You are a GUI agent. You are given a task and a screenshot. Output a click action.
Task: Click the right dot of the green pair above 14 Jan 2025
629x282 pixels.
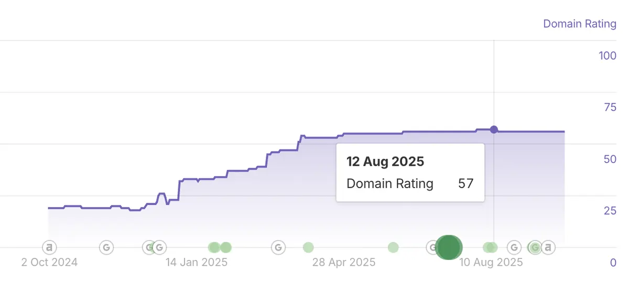pyautogui.click(x=226, y=247)
